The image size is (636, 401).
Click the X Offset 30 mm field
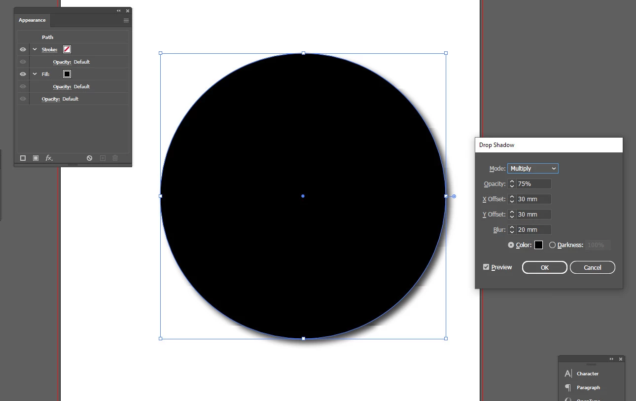click(533, 199)
